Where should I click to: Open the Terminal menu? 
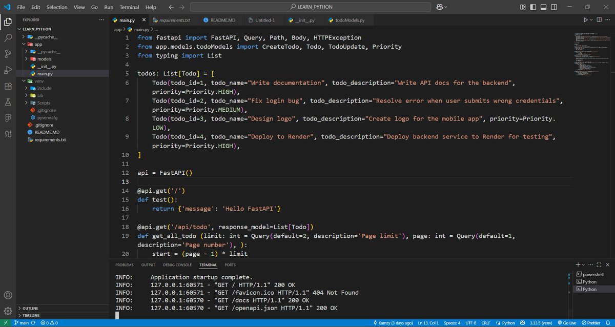[130, 7]
